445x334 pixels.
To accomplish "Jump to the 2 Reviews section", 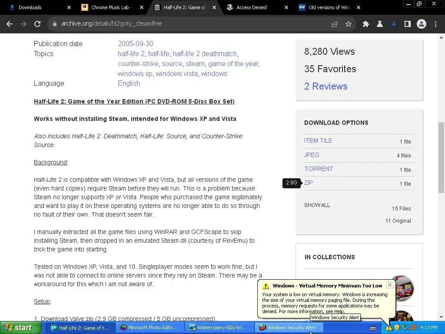I will (326, 86).
